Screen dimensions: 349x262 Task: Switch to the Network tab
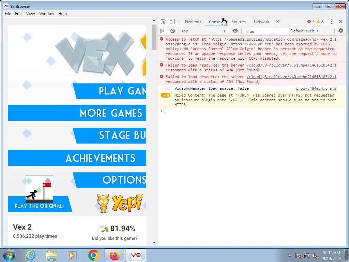(x=261, y=22)
